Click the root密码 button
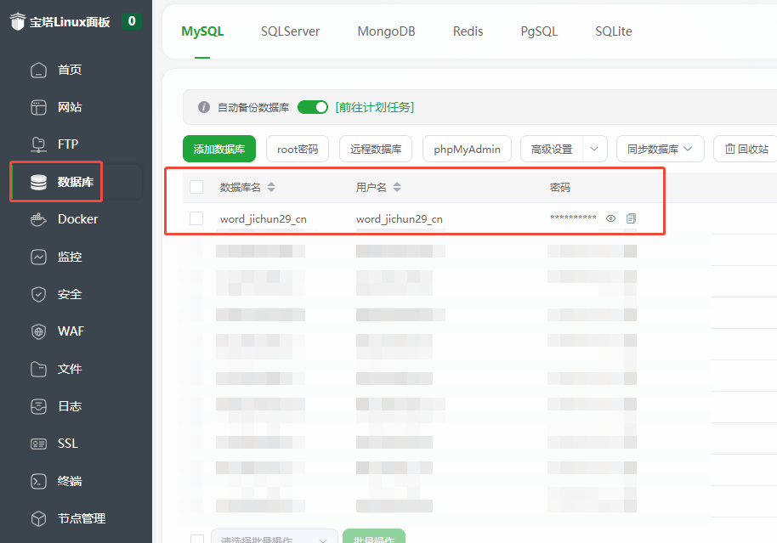This screenshot has width=777, height=543. [298, 149]
